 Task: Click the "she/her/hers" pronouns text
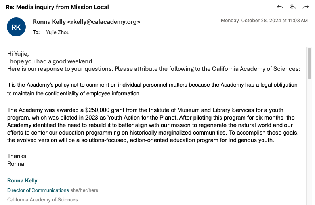point(84,190)
